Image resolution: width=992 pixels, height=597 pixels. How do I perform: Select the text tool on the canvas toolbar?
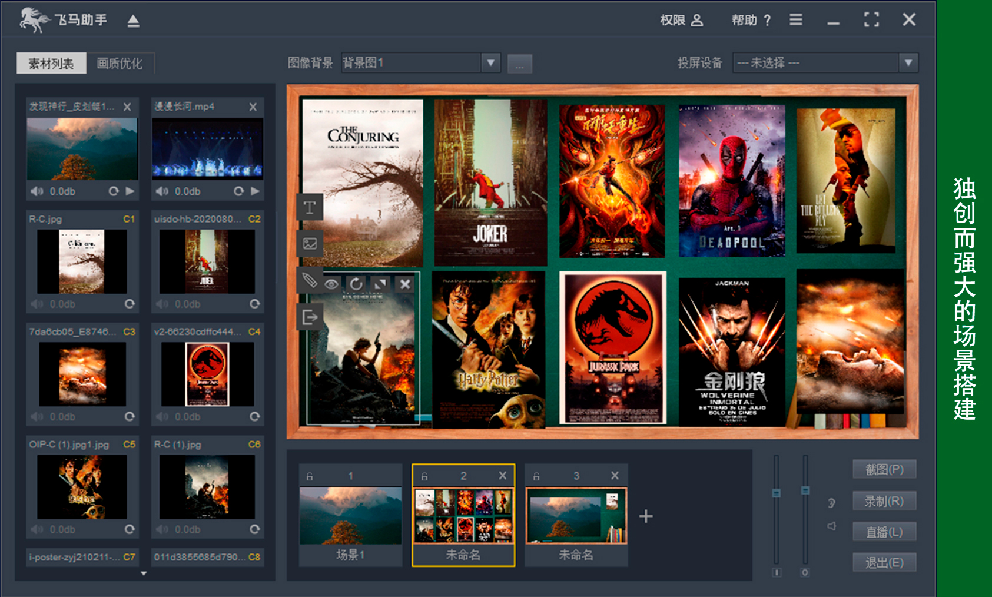pos(310,207)
